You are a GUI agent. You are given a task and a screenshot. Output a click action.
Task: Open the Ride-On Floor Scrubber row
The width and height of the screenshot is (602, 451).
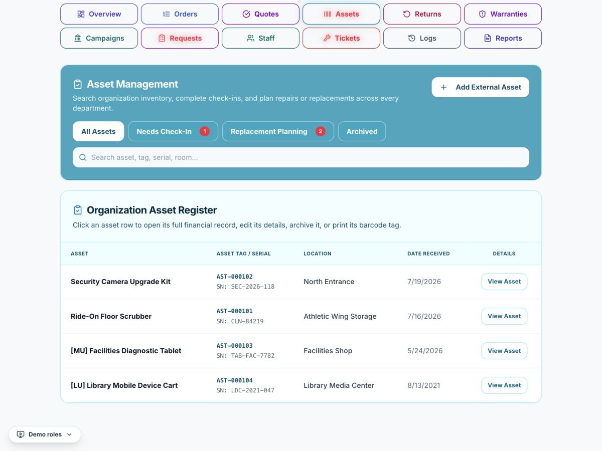click(301, 316)
